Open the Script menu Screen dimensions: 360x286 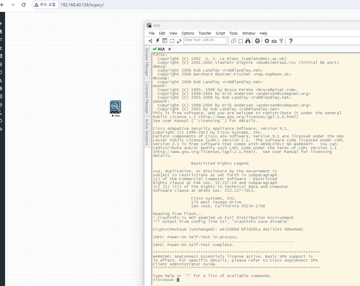click(x=220, y=33)
